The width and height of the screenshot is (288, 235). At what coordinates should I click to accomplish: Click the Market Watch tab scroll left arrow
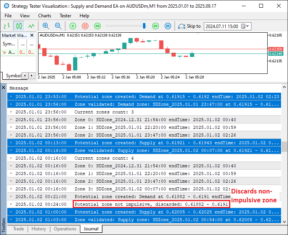(25, 75)
